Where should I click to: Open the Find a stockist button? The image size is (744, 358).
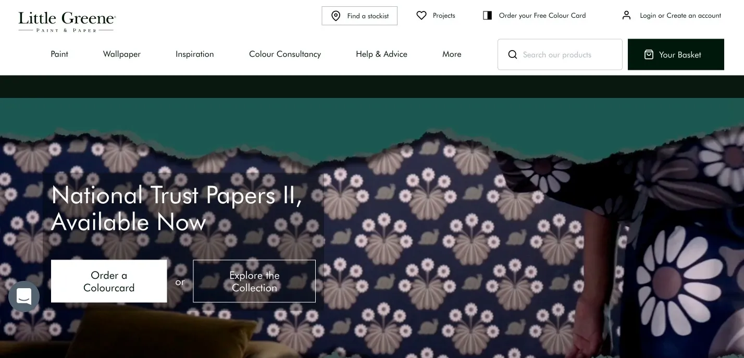359,16
